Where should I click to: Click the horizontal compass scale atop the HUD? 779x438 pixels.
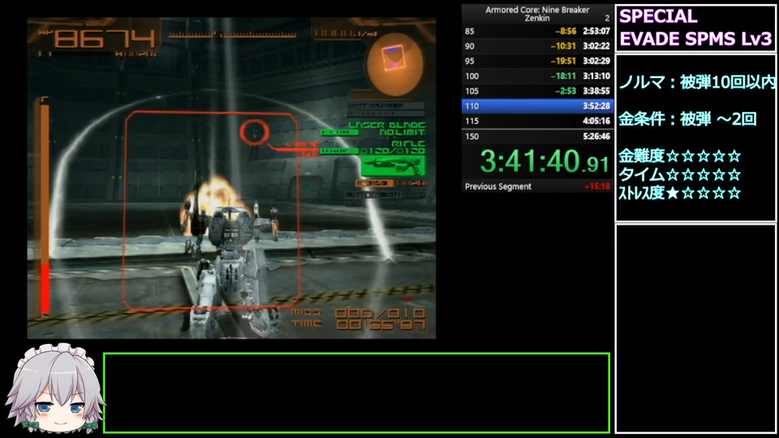click(x=232, y=34)
